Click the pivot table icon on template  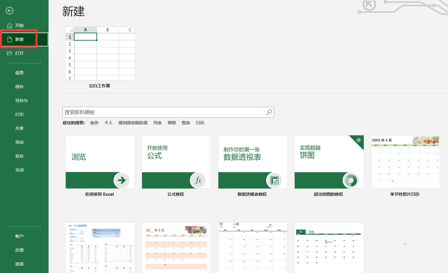274,180
